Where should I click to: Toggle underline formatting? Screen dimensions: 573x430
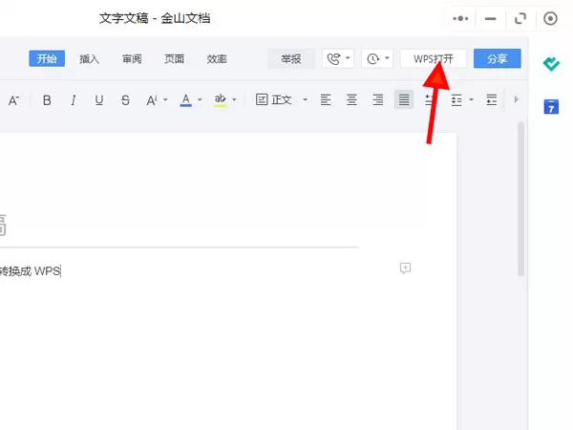(99, 99)
